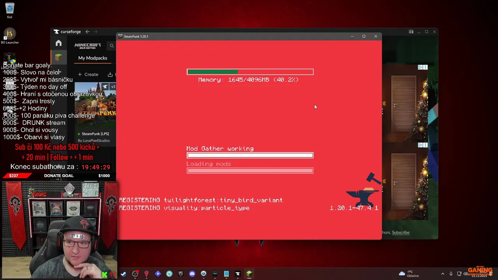Open the SteamPunk modpack thumbnail
Screen dimensions: 498x280
(95, 105)
